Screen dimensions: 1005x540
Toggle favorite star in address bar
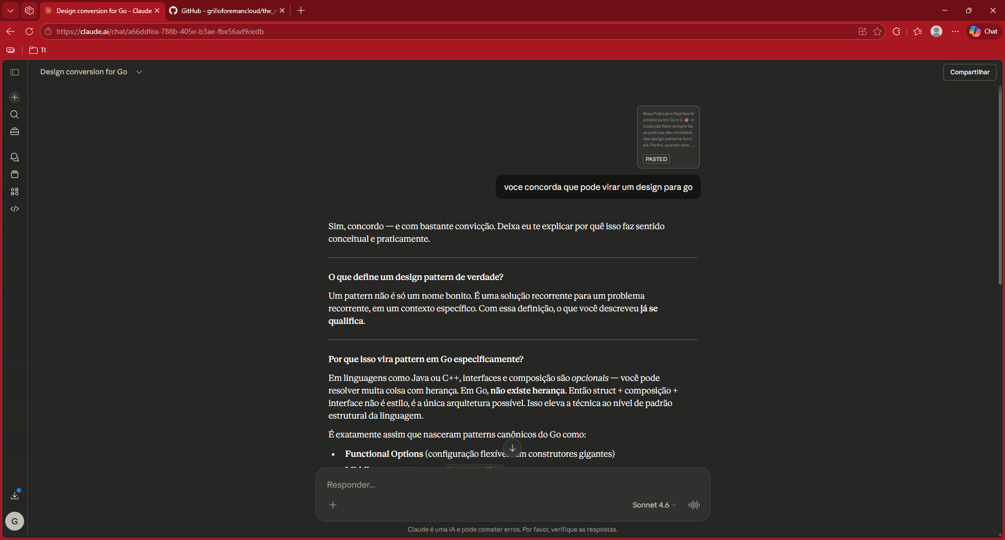(877, 31)
